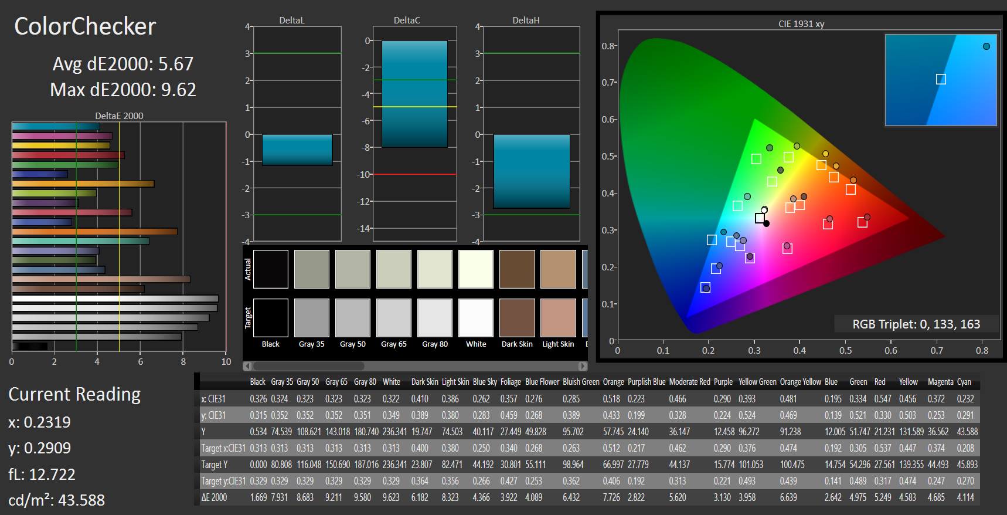The width and height of the screenshot is (1007, 515).
Task: Click the Target Gray 65 swatch
Action: 394,318
